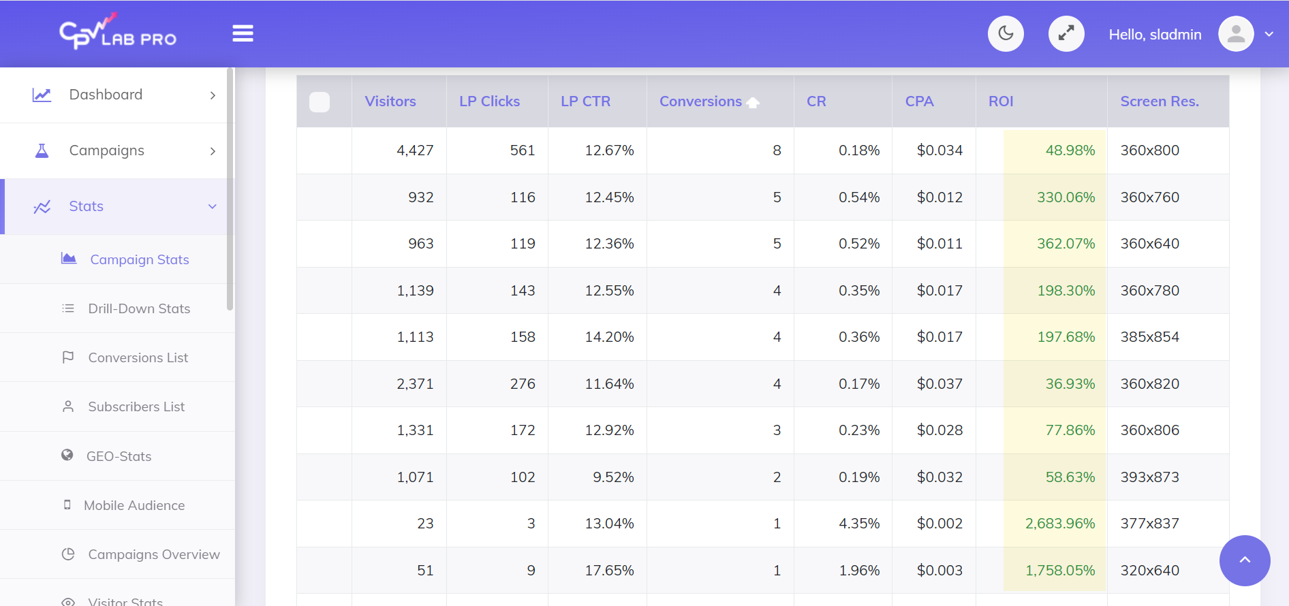The height and width of the screenshot is (606, 1289).
Task: Click the sidebar vertical scrollbar
Action: pos(230,189)
